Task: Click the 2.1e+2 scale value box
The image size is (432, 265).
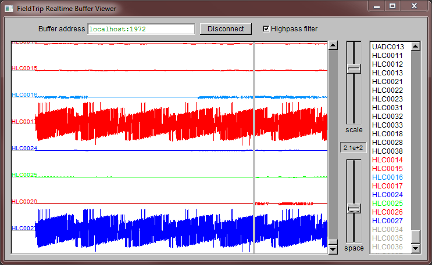Action: pyautogui.click(x=354, y=148)
